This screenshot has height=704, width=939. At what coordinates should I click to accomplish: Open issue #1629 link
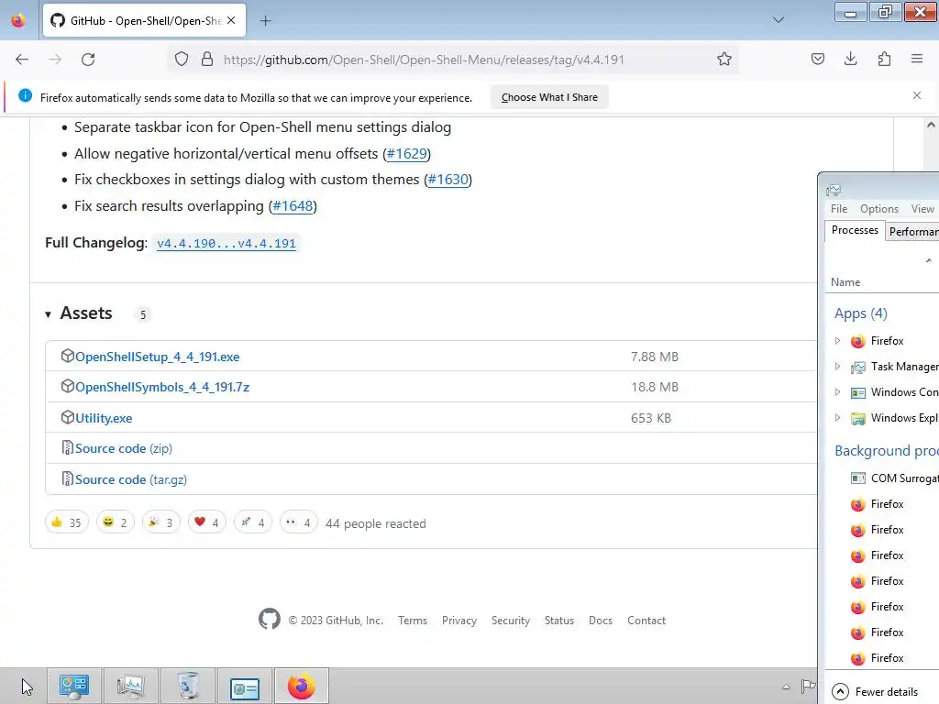coord(407,154)
